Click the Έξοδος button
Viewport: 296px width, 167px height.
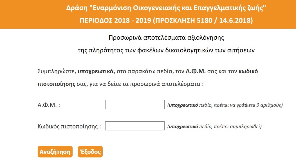90,152
